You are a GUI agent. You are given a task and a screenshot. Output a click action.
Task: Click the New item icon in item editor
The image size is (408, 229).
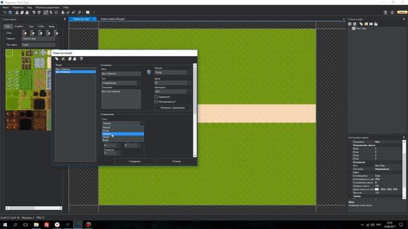tap(57, 59)
